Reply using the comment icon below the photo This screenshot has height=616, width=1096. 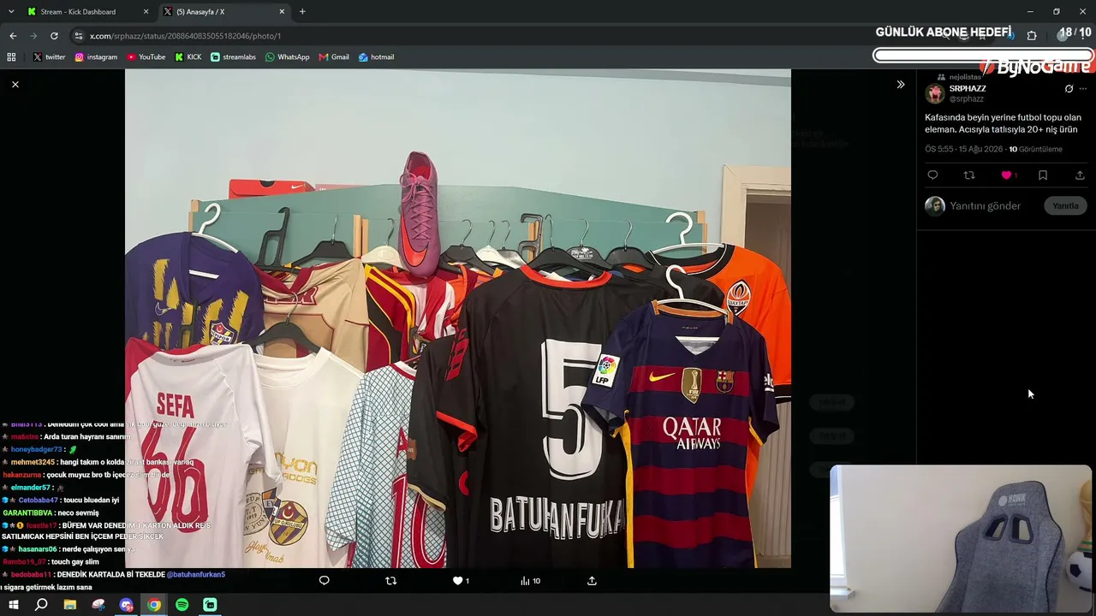click(x=324, y=581)
